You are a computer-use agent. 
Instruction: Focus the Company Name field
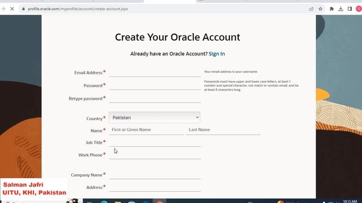point(154,175)
